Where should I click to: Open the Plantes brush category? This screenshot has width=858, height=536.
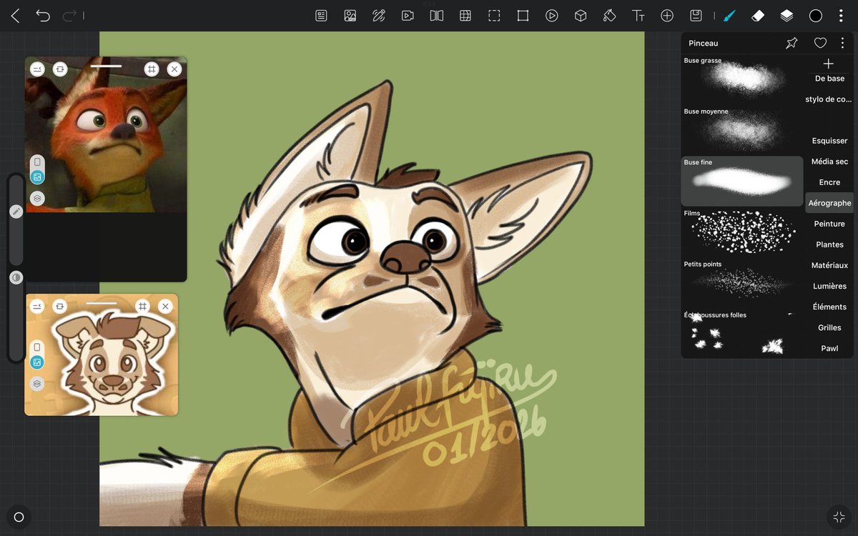(829, 244)
